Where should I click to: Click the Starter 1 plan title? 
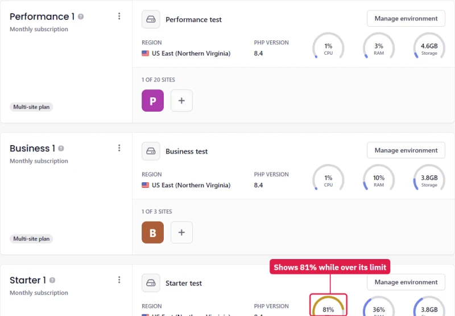(28, 280)
